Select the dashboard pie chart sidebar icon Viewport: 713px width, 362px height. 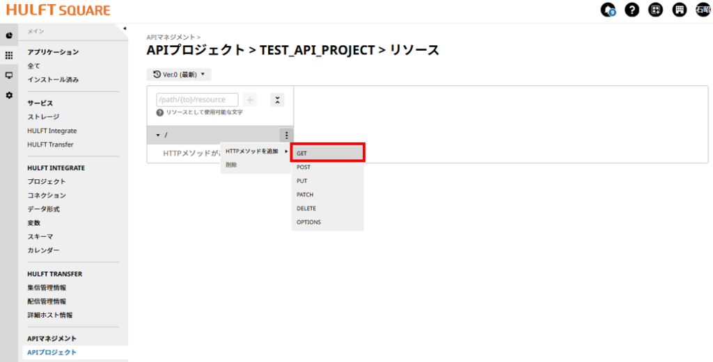tap(8, 35)
